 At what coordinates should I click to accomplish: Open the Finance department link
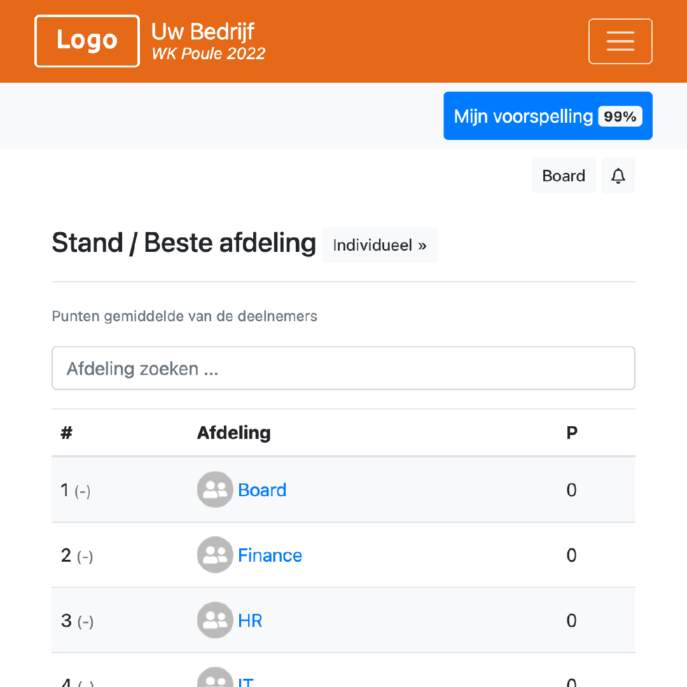point(270,555)
